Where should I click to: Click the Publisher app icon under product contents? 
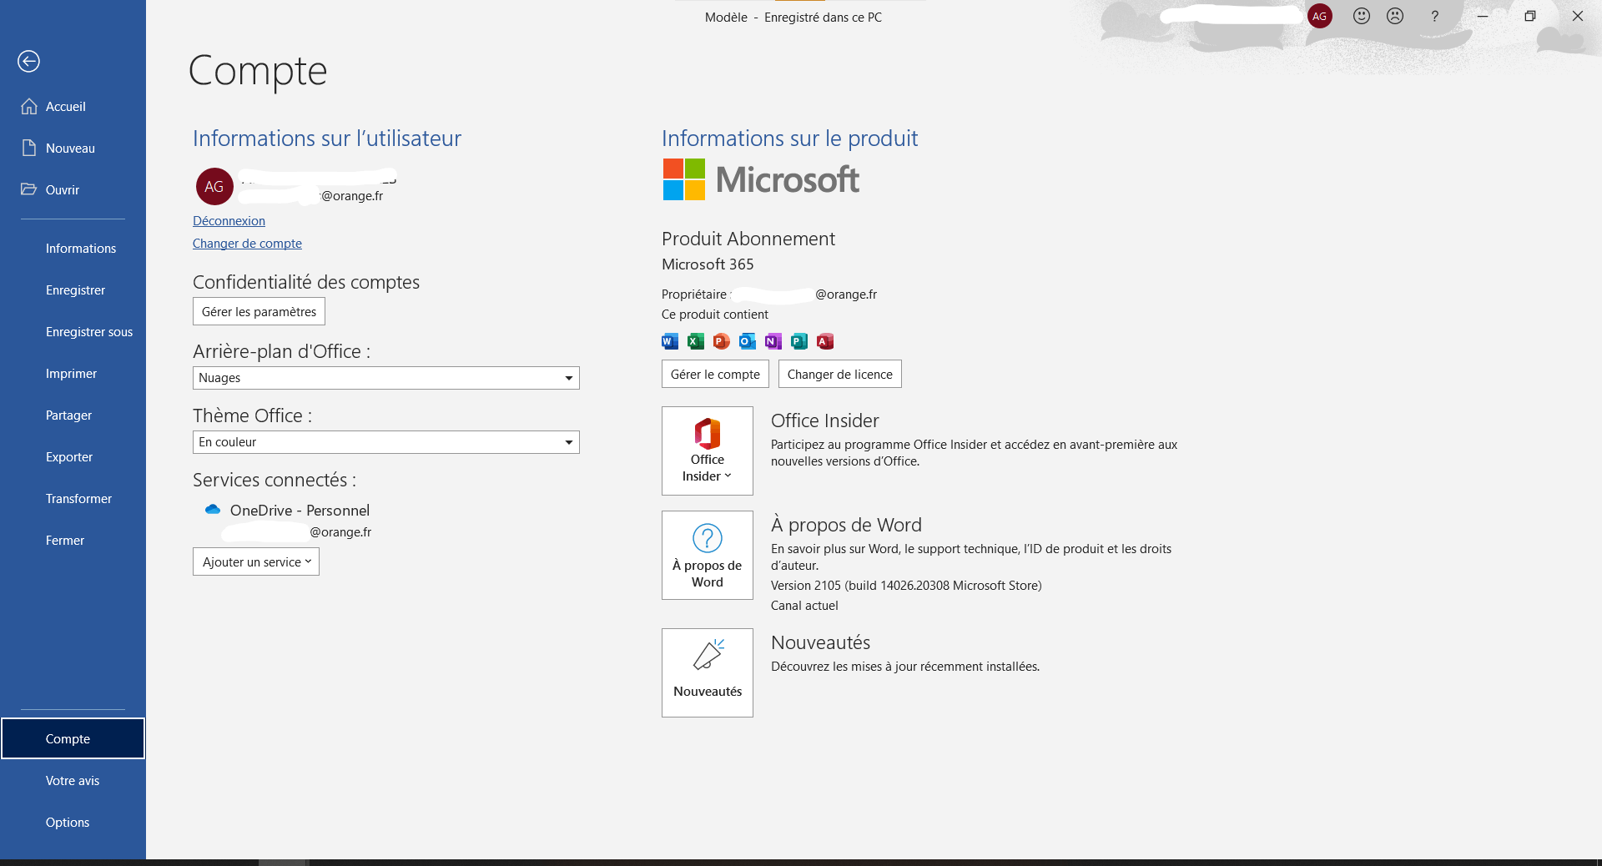tap(799, 341)
